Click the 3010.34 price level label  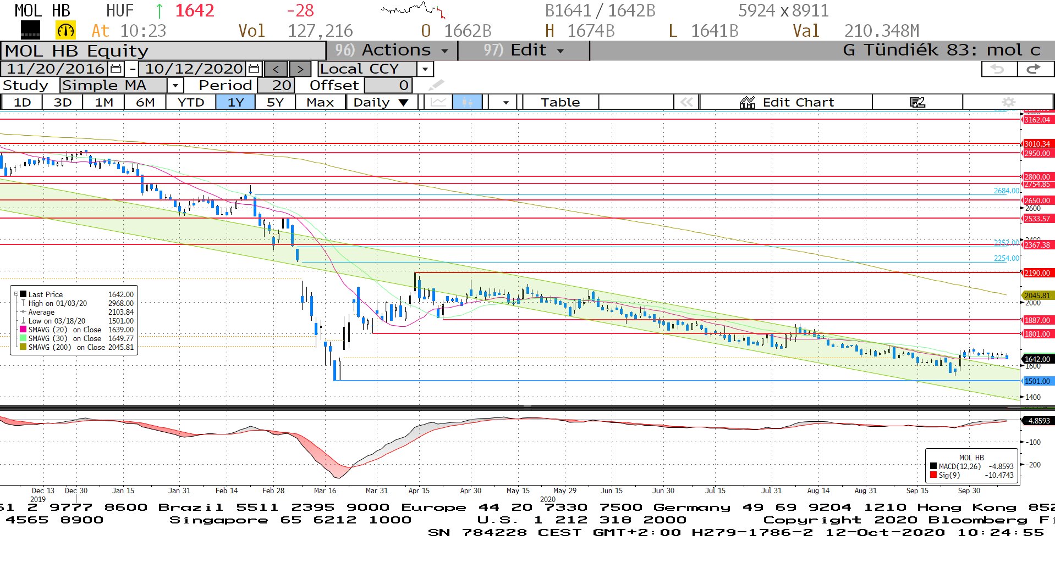click(1037, 144)
